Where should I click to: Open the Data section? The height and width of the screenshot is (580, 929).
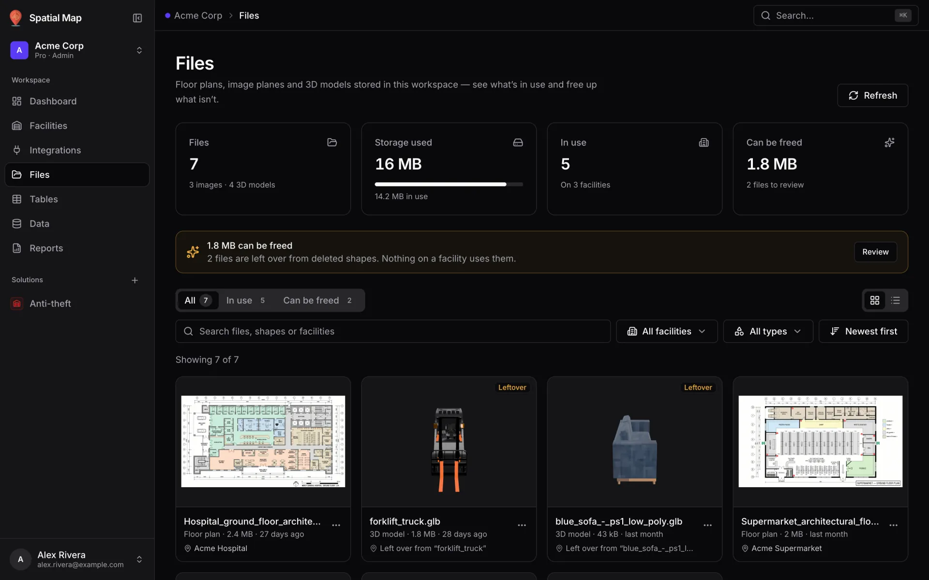tap(77, 224)
